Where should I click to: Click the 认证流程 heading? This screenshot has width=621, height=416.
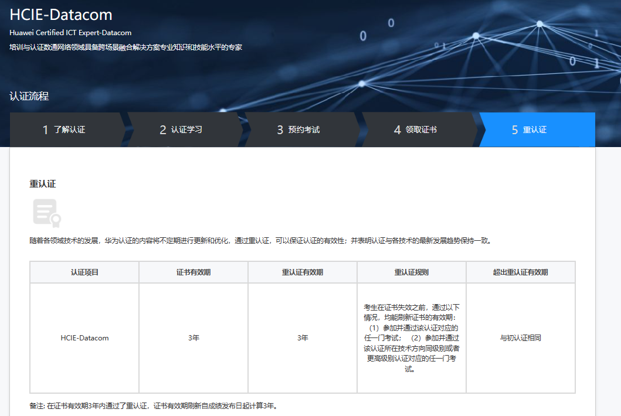point(29,96)
